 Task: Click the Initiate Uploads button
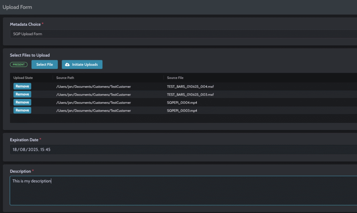82,64
